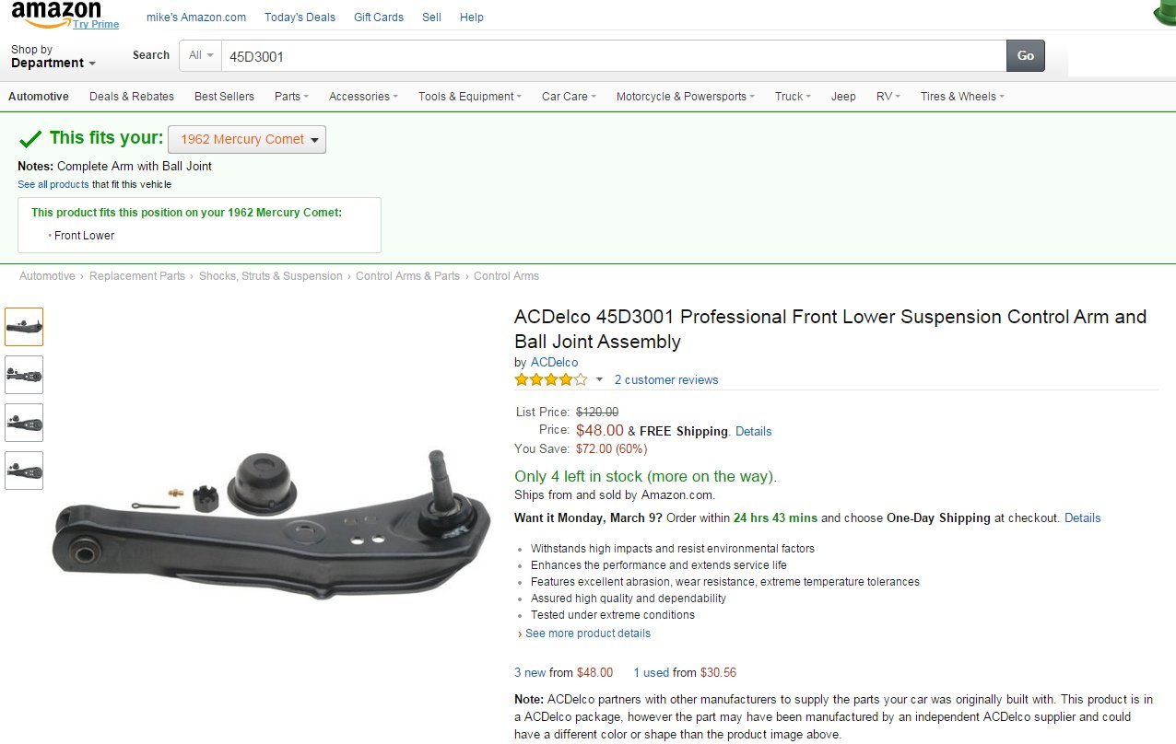Select the first product thumbnail
Screen dimensions: 1176x744
[24, 327]
